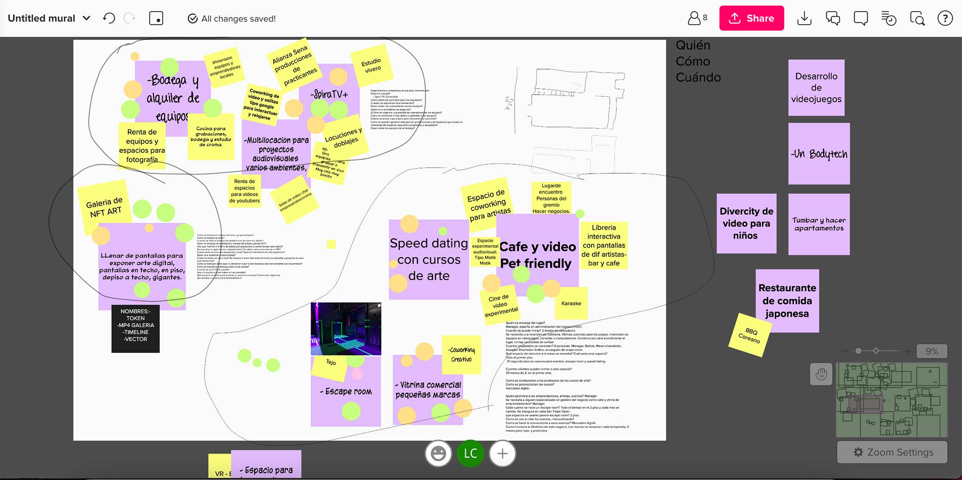Open the 8 members list
962x480 pixels.
(697, 19)
